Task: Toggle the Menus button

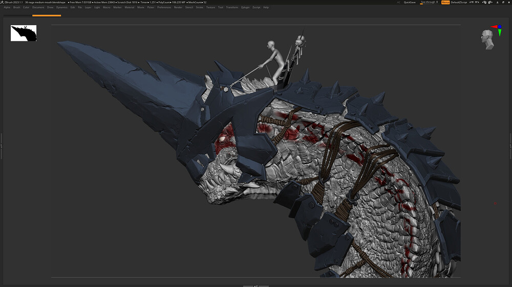Action: [x=445, y=3]
